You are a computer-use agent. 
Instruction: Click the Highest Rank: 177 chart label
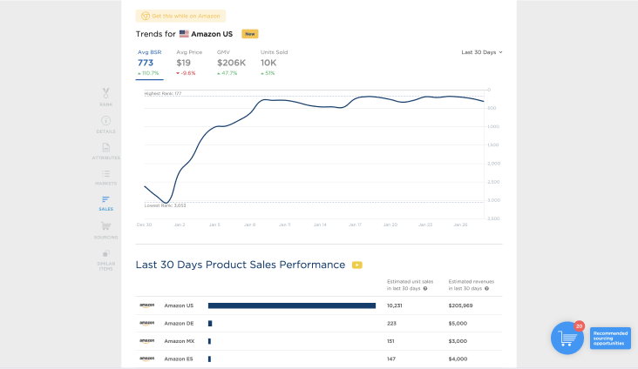[163, 93]
